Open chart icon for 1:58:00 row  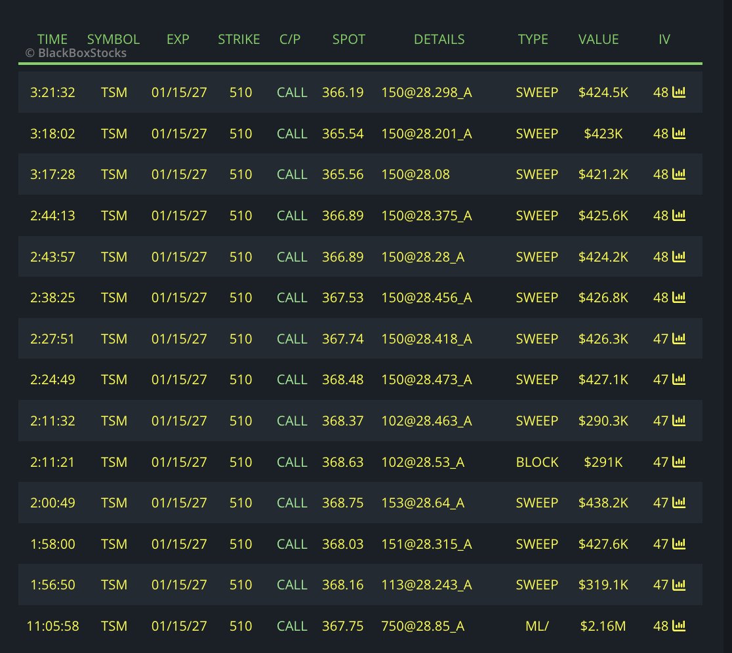click(x=678, y=544)
